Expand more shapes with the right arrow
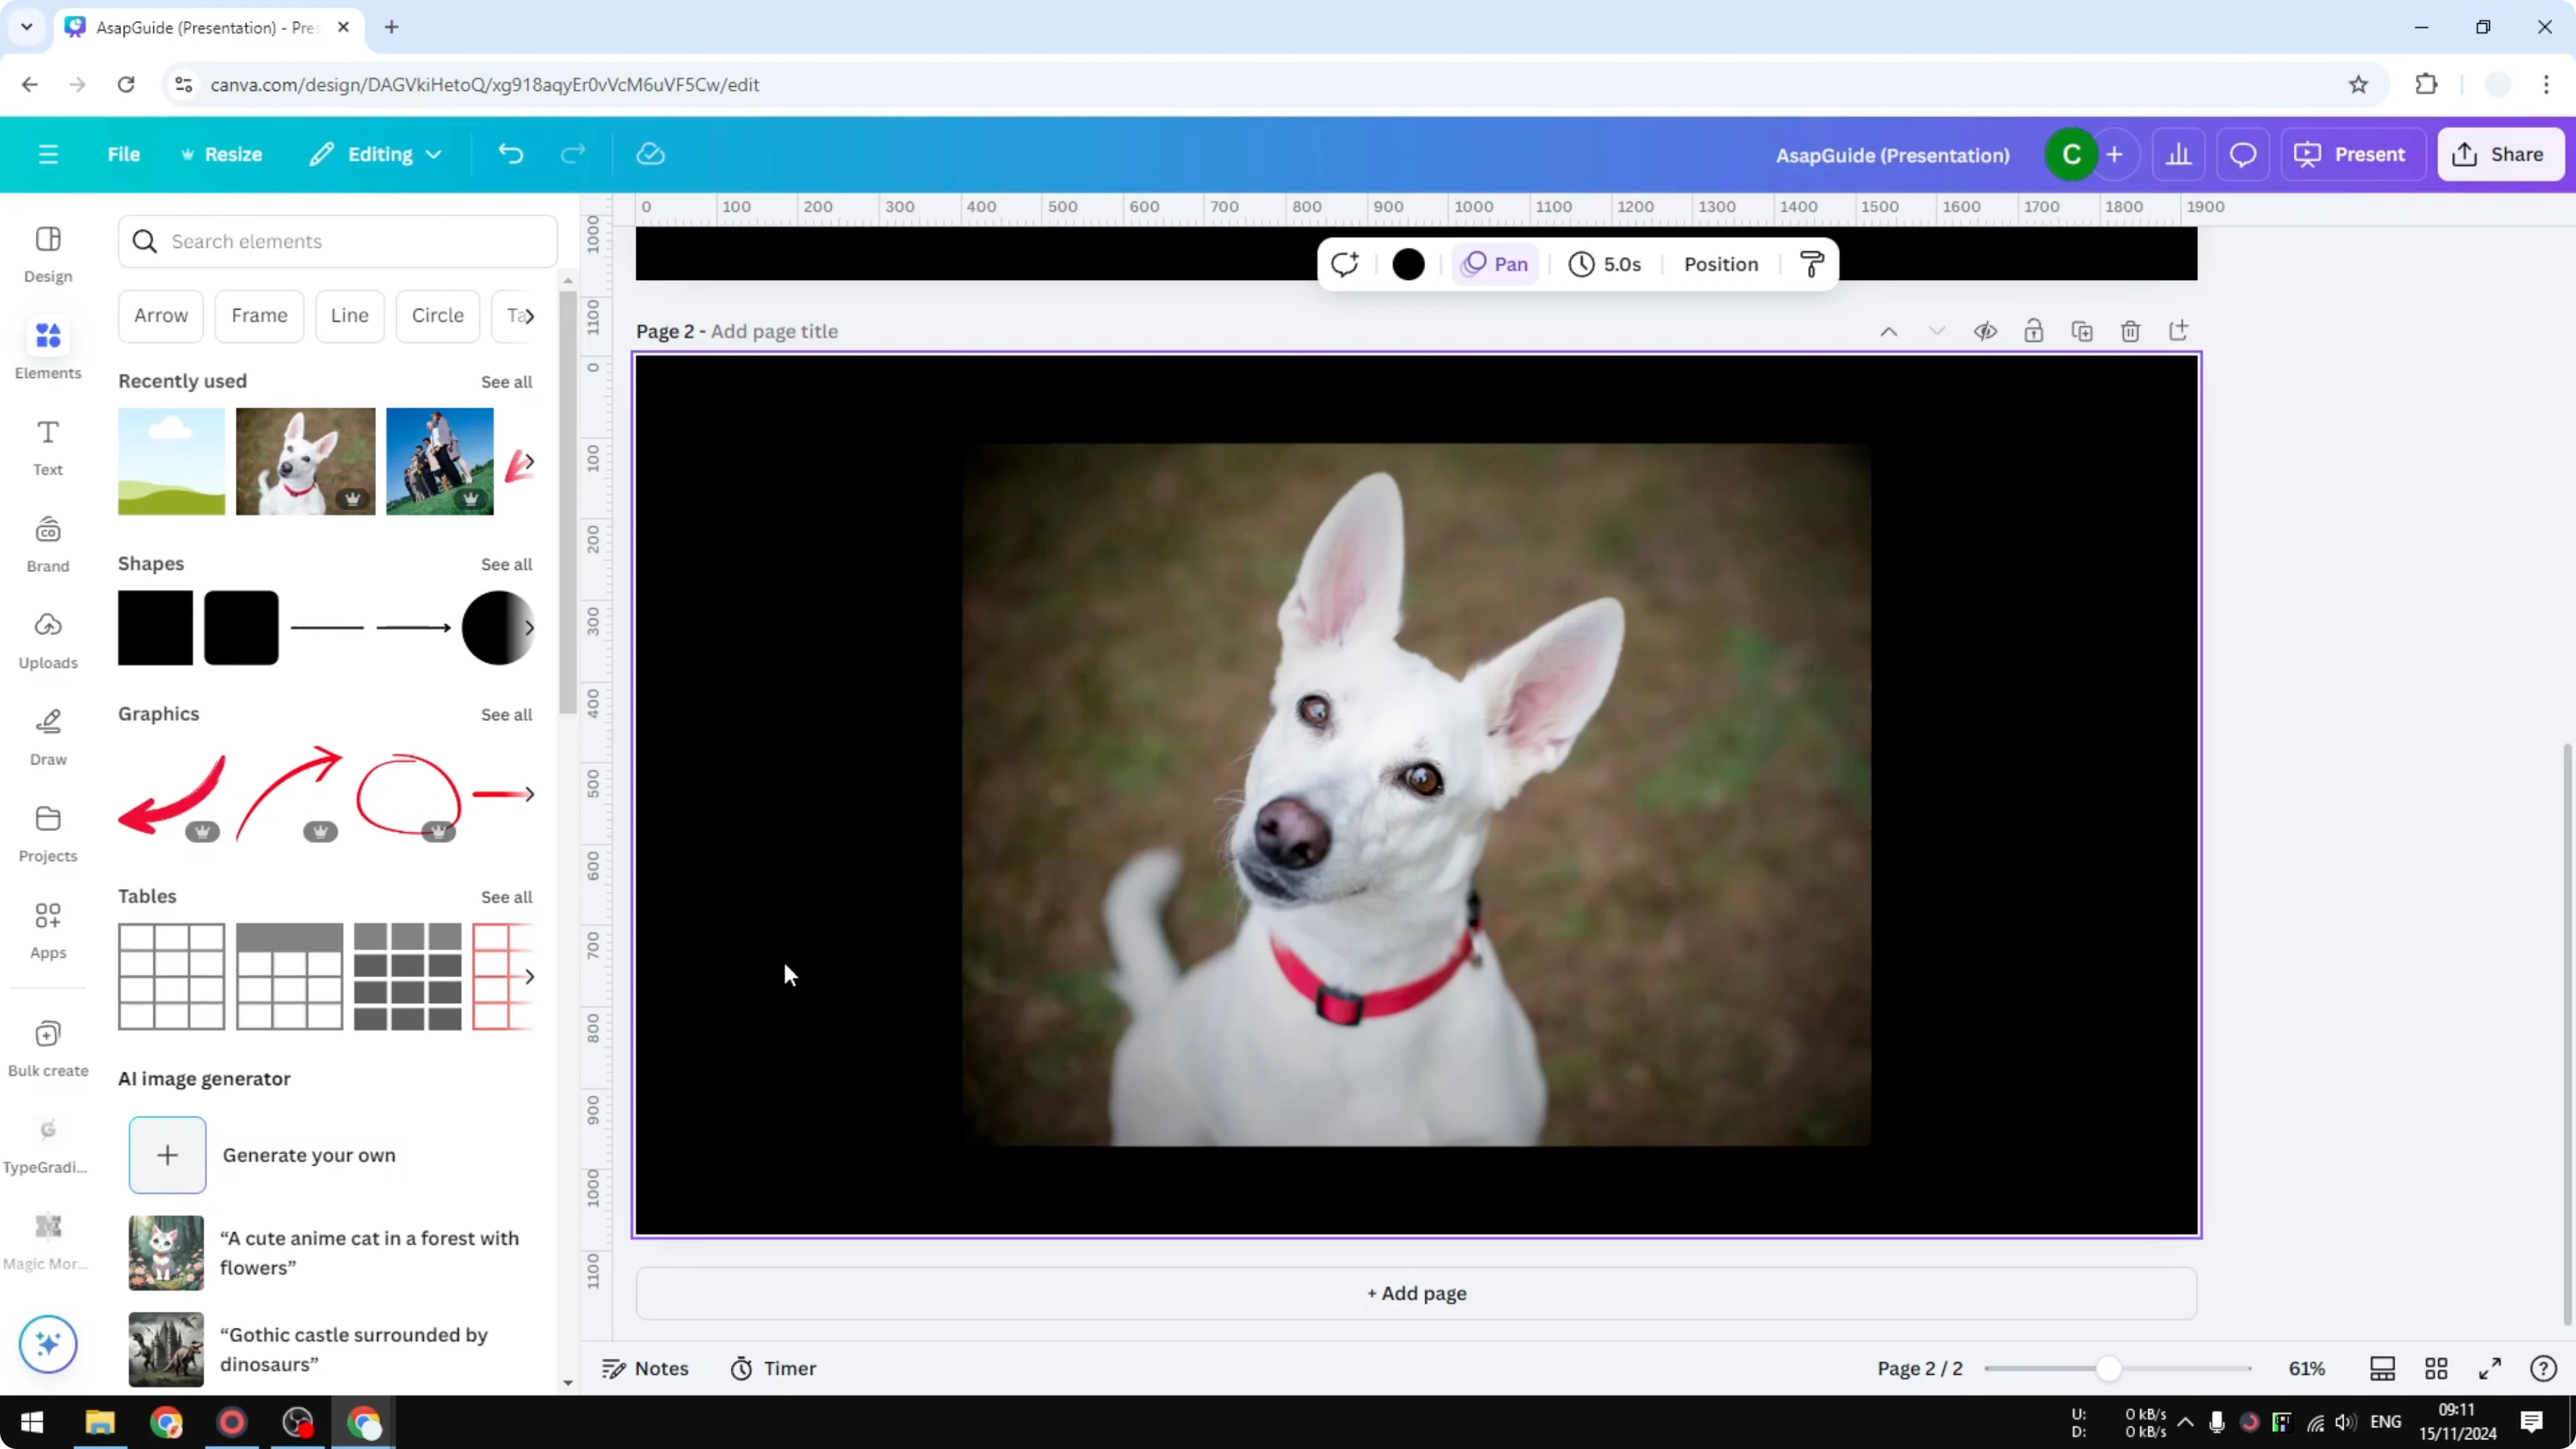This screenshot has width=2576, height=1449. (530, 628)
